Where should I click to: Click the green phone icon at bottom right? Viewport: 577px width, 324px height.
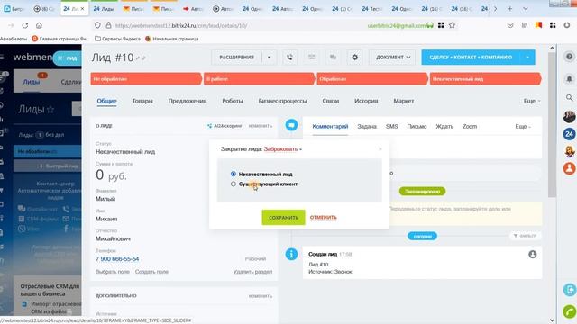coord(570,311)
